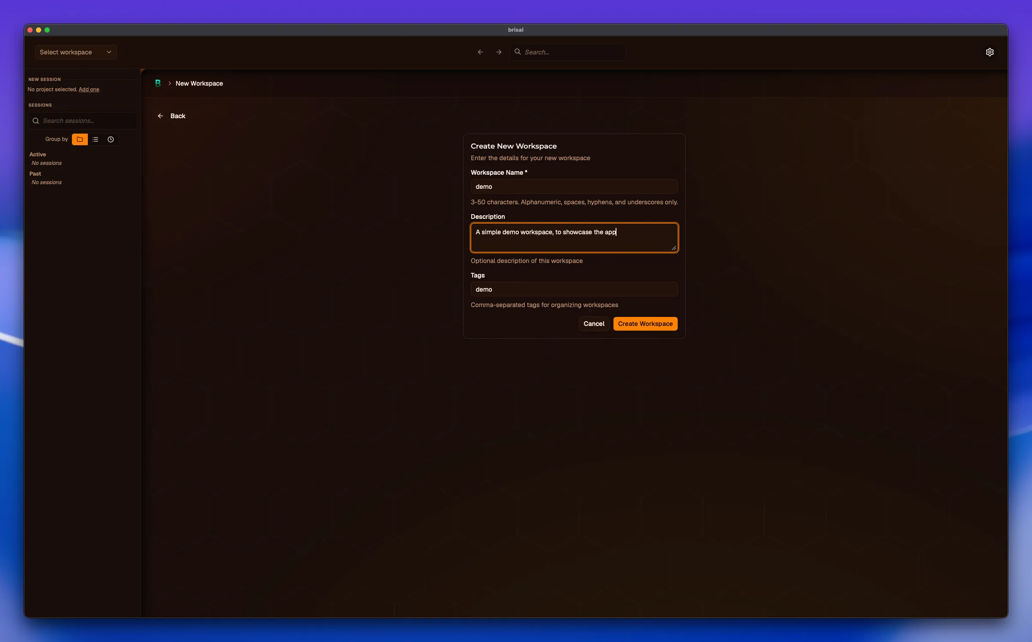Click the Active sessions group heading
1032x642 pixels.
click(38, 154)
